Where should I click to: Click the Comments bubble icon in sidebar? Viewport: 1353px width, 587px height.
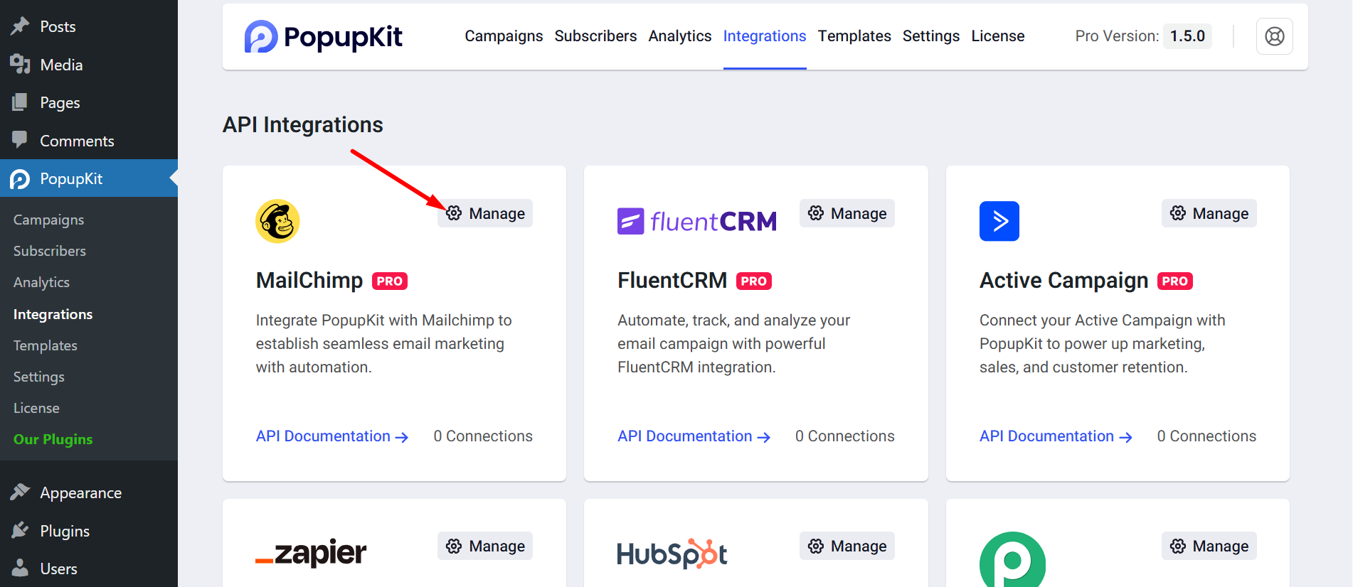20,140
